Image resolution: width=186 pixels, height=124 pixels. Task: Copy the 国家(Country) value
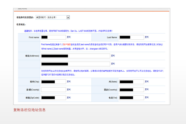[x=147, y=90]
